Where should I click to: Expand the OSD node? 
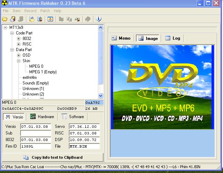[x=19, y=55]
